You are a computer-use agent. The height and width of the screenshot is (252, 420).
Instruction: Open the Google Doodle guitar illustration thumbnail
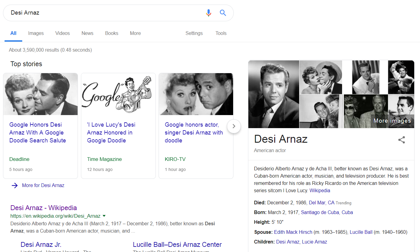(118, 94)
